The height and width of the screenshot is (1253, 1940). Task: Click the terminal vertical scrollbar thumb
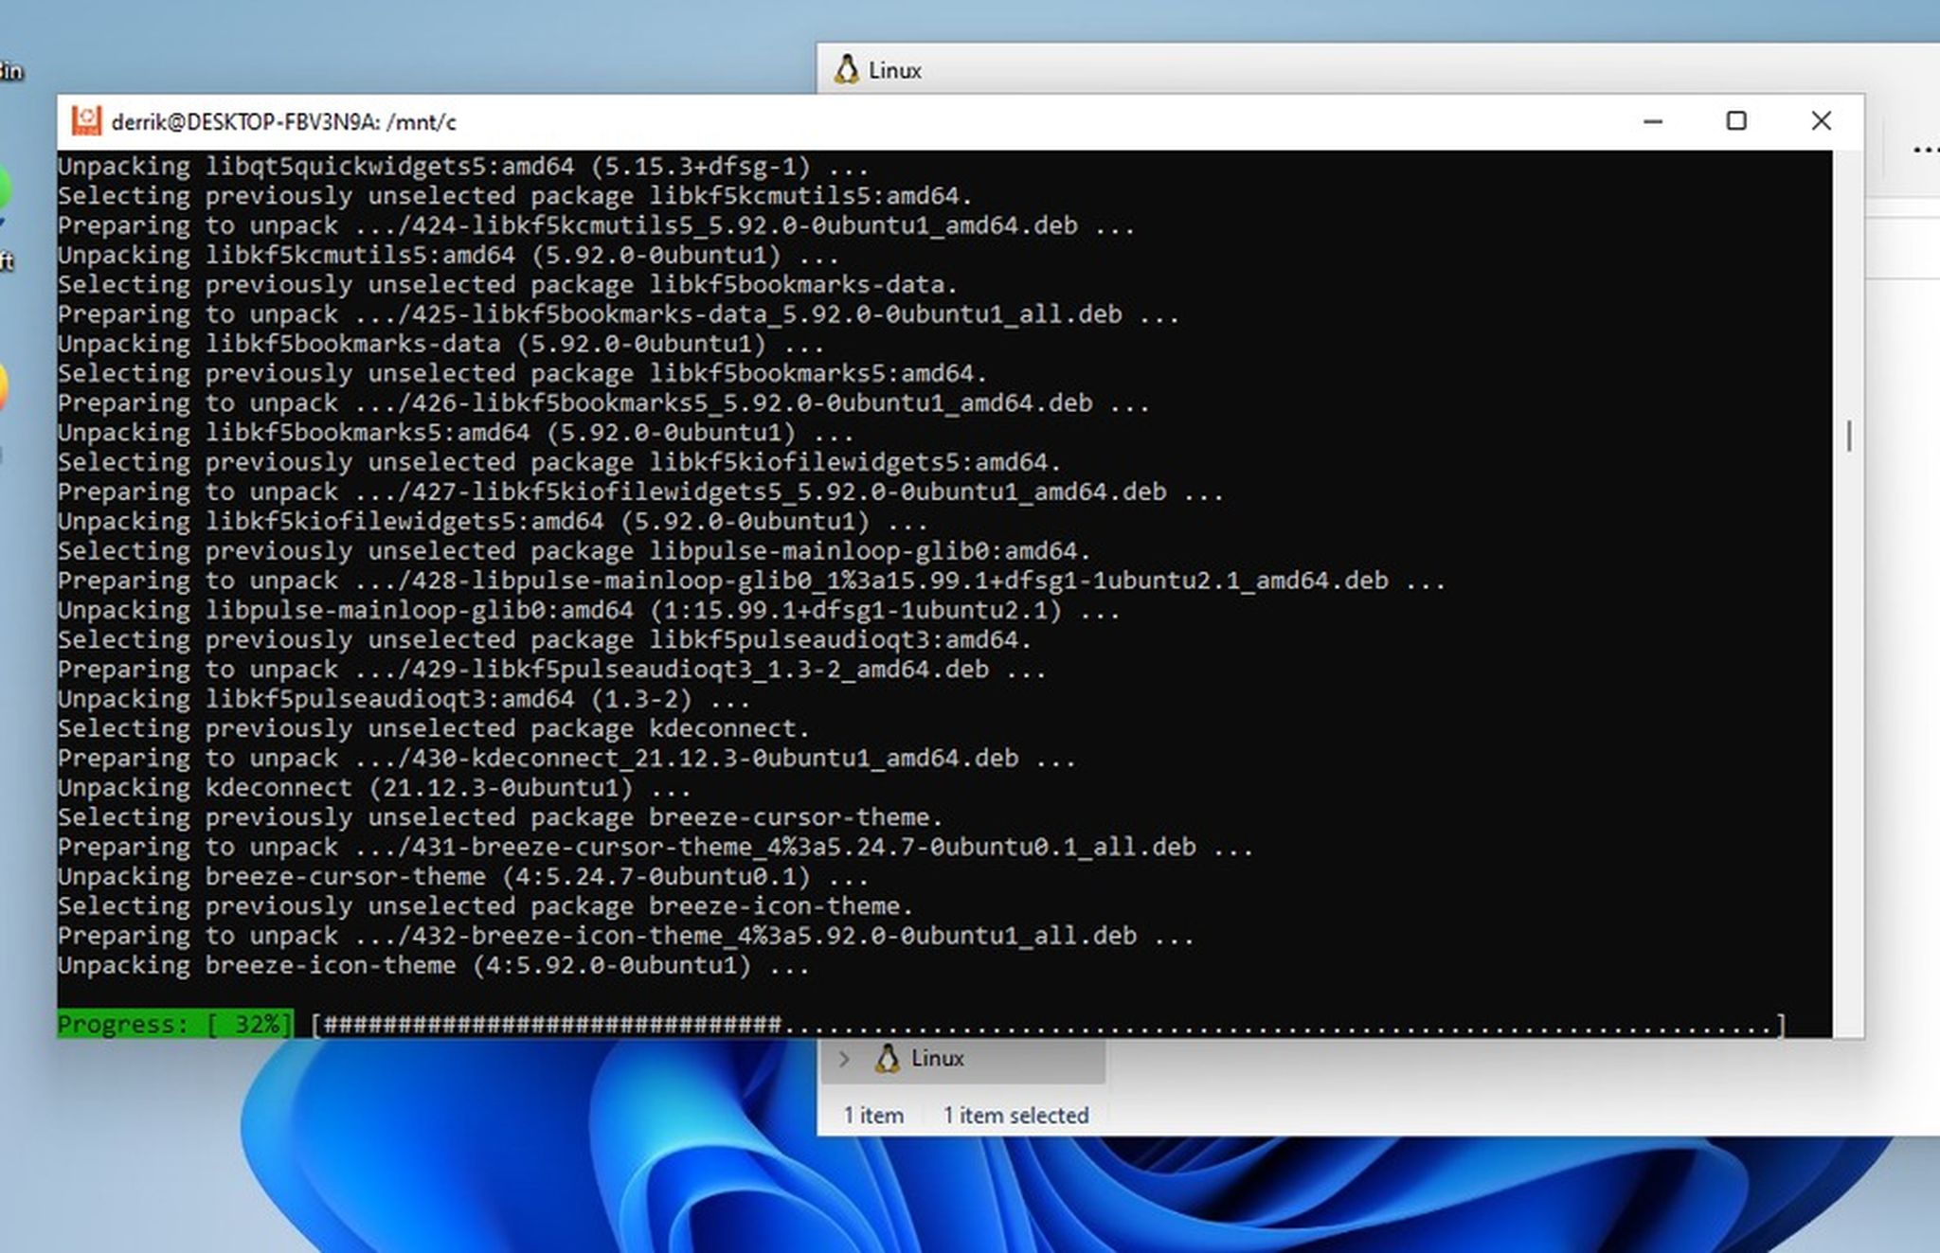[1849, 436]
